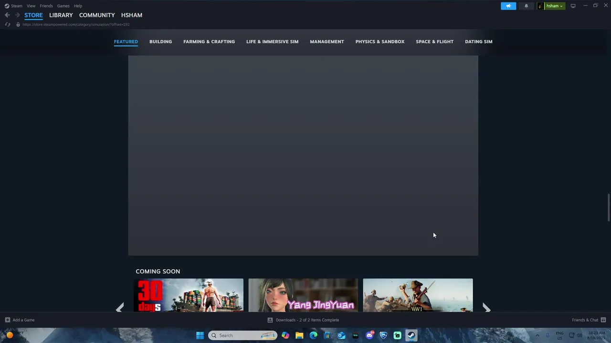
Task: Expand the hsham account dropdown
Action: click(x=555, y=6)
